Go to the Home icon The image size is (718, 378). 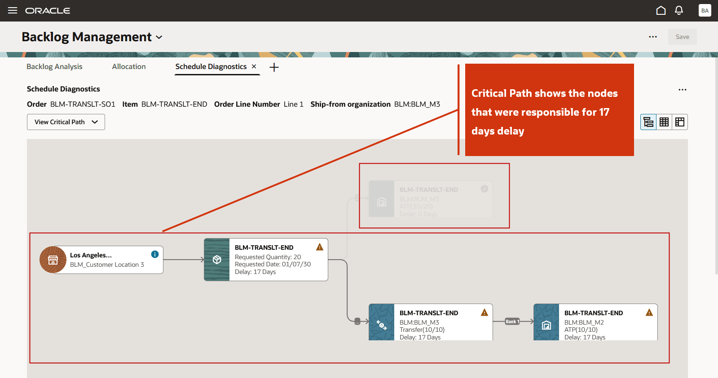[x=661, y=10]
